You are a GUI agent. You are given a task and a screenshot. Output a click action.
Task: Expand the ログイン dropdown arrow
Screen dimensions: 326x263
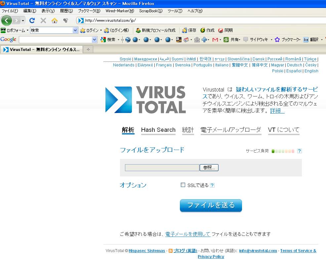[101, 30]
